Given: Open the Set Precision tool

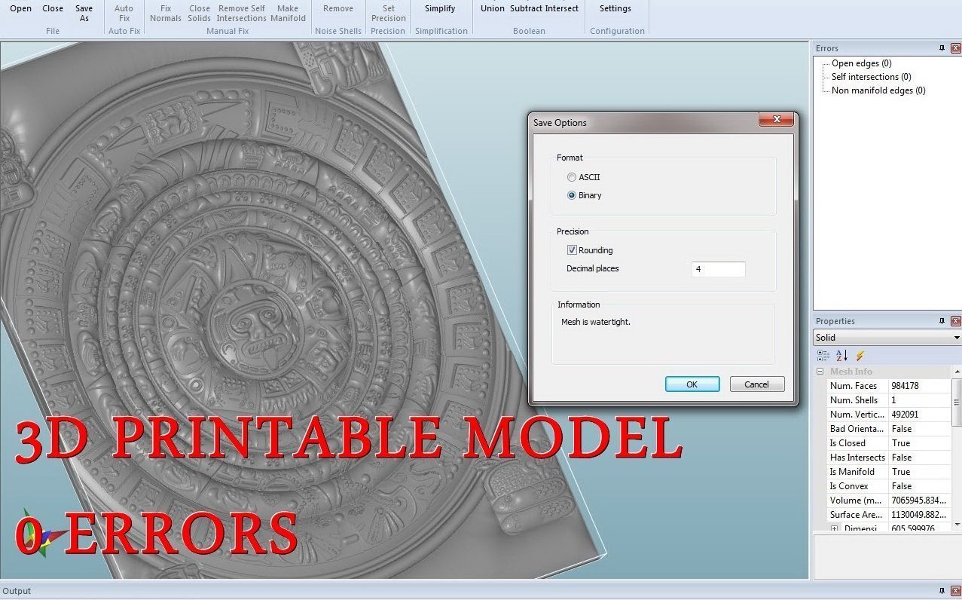Looking at the screenshot, I should (389, 14).
